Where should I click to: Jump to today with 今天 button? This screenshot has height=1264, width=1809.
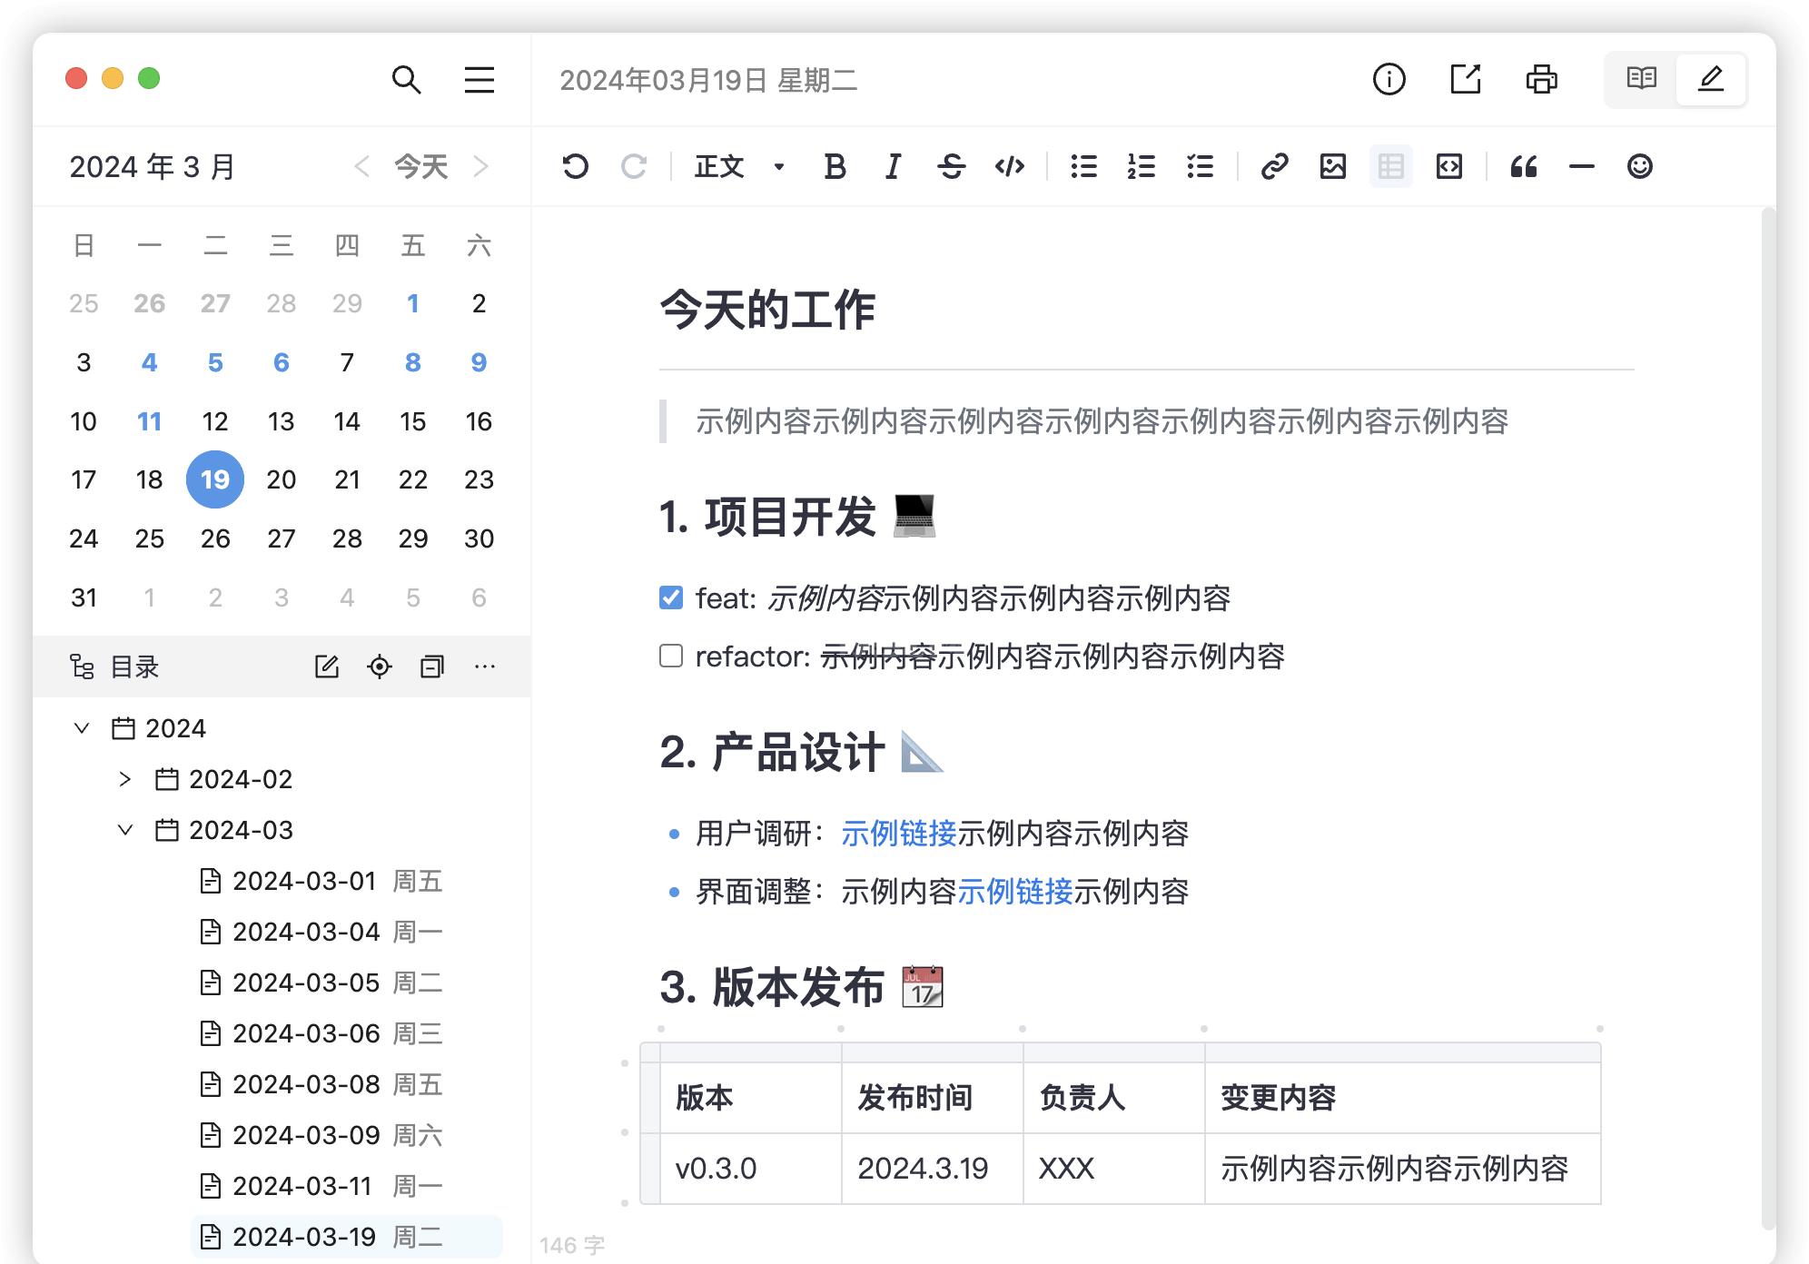click(421, 166)
